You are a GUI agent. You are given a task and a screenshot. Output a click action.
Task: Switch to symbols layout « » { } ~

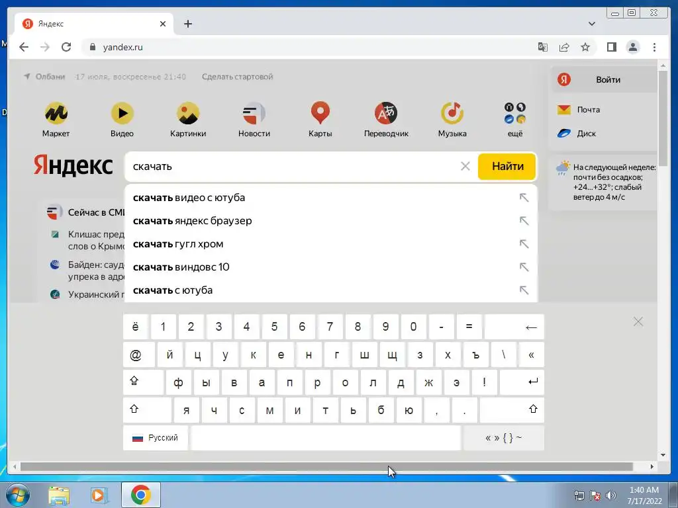(x=503, y=438)
